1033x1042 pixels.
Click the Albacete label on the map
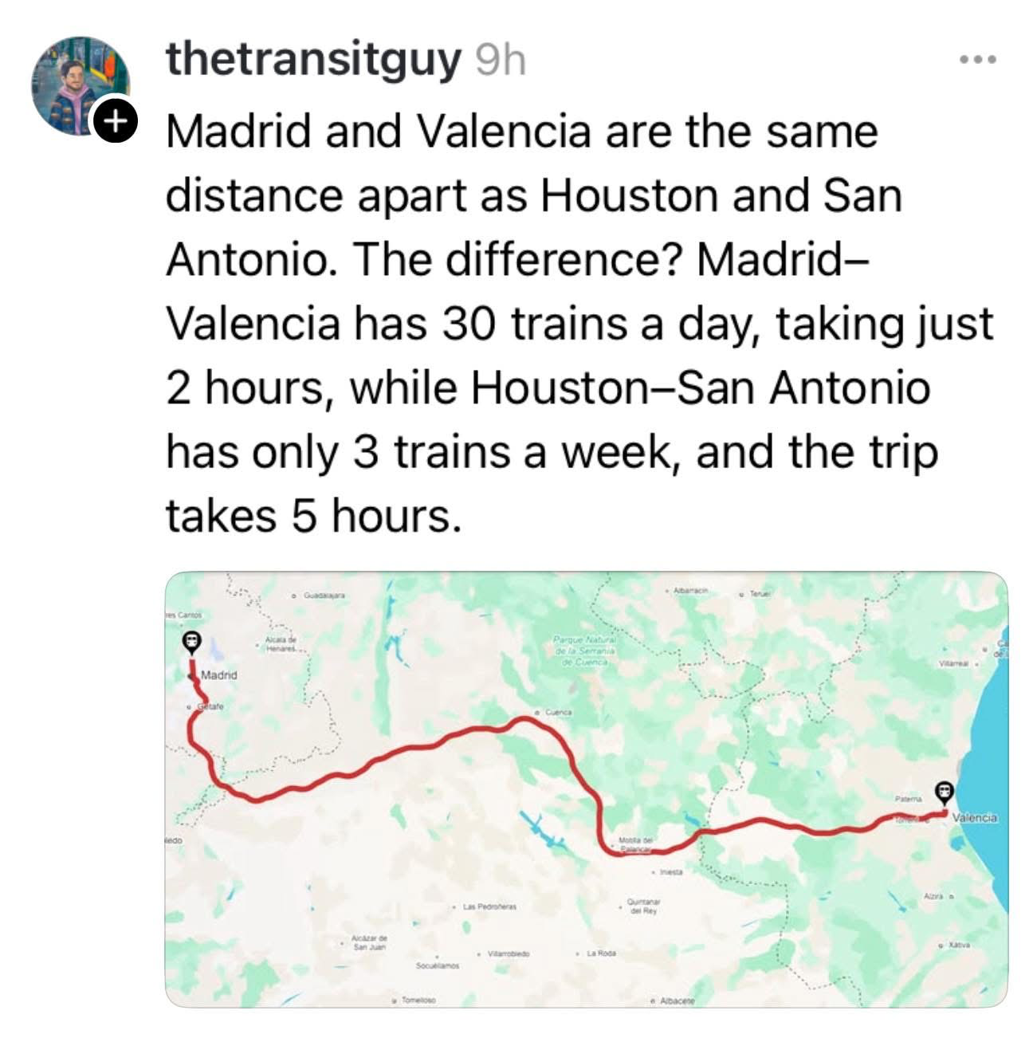[676, 1001]
